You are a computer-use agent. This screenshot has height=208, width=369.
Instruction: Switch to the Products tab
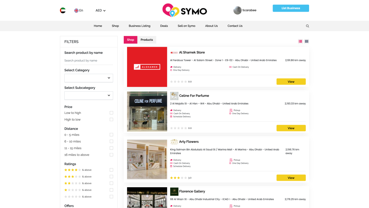point(147,40)
